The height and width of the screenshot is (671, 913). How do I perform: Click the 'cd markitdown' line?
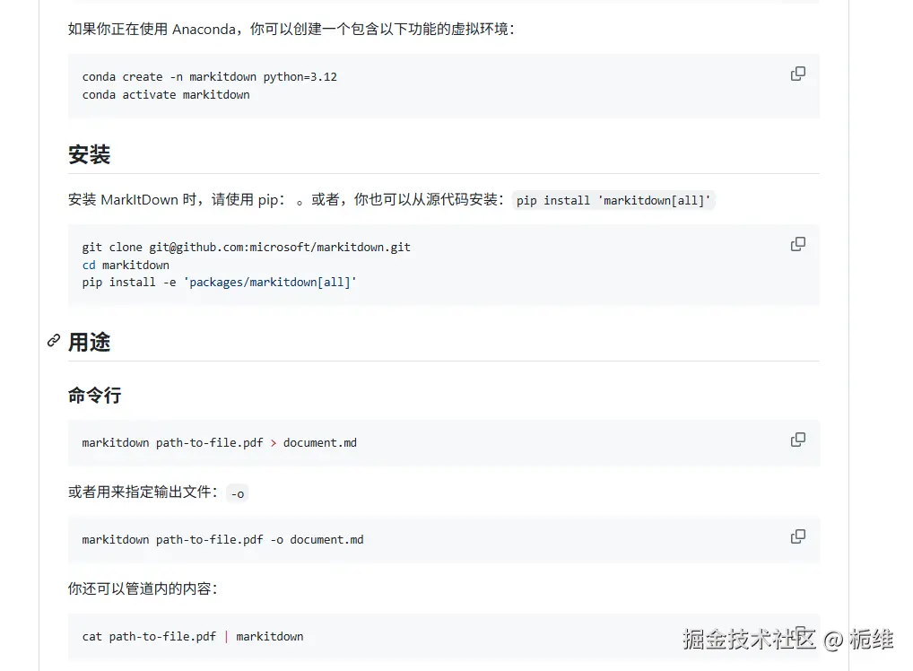126,265
